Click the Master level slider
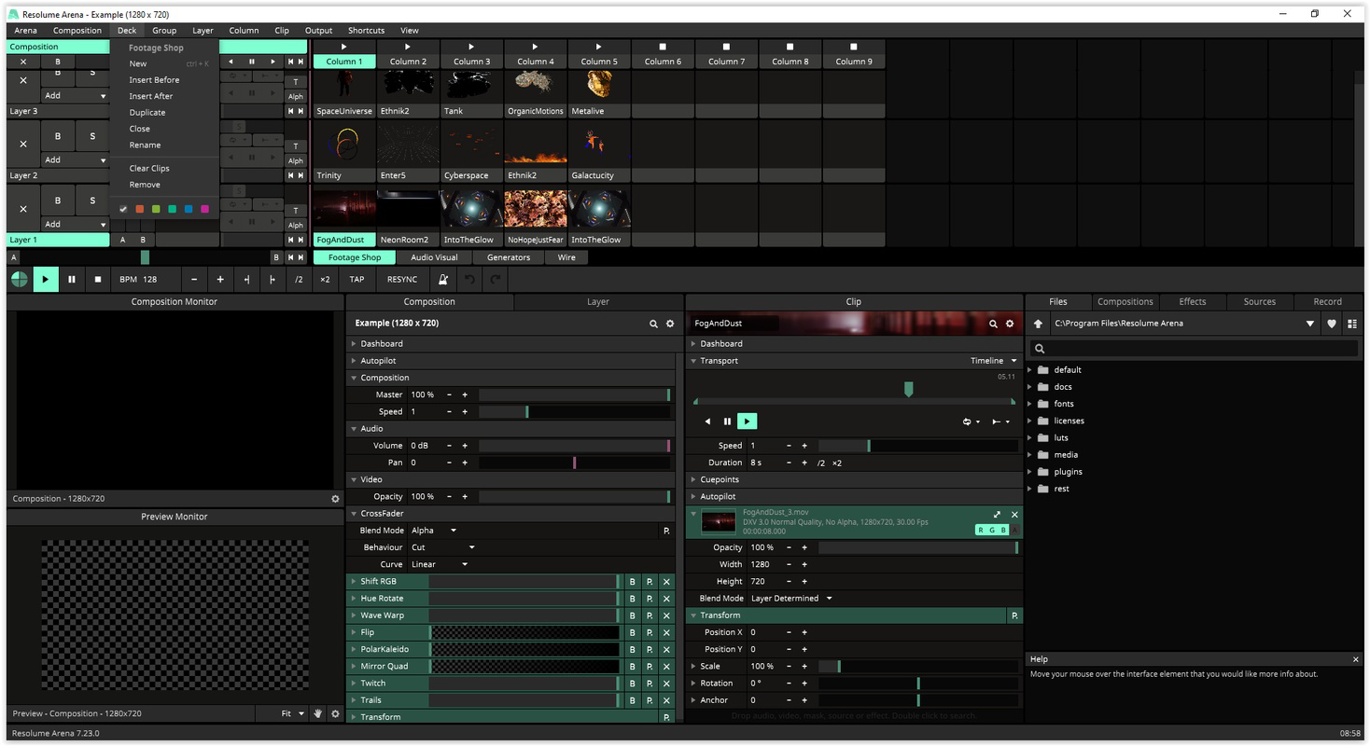Screen dimensions: 1370x746 (575, 395)
